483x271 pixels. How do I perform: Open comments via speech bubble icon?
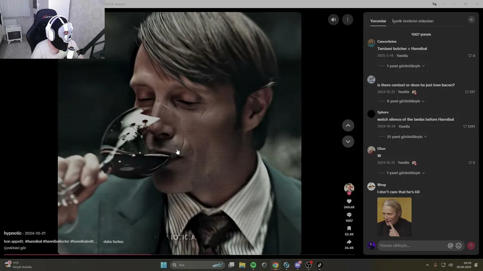pyautogui.click(x=349, y=215)
